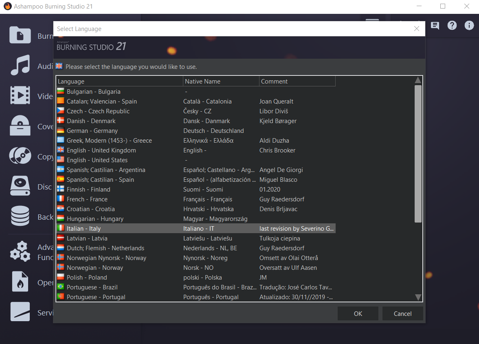Open the Info icon in top bar
Viewport: 479px width, 344px height.
(x=469, y=25)
